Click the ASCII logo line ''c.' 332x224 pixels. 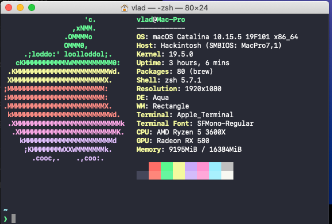click(90, 20)
